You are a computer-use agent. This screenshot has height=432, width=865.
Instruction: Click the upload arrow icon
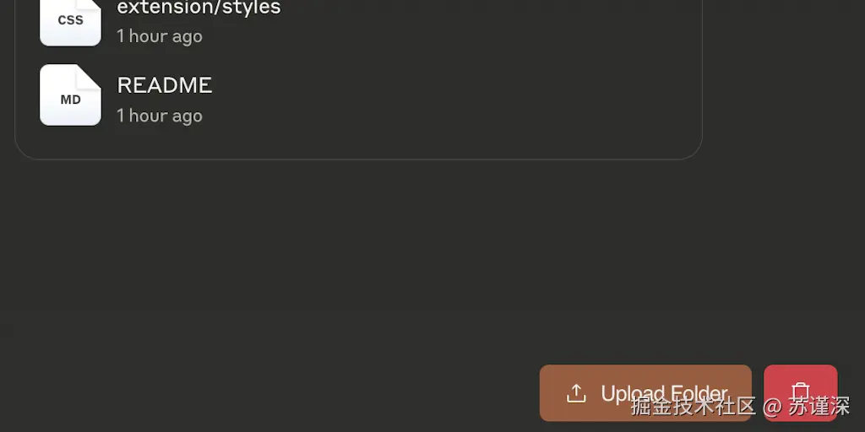click(576, 393)
